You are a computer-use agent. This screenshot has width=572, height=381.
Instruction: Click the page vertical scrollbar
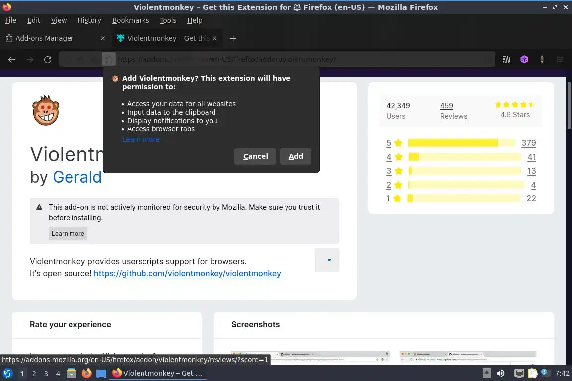(569, 106)
